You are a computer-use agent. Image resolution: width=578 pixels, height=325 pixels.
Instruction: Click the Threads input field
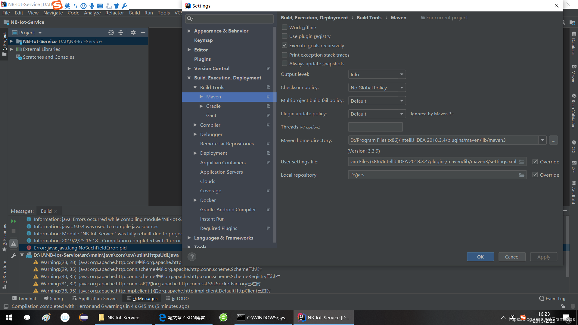click(375, 127)
